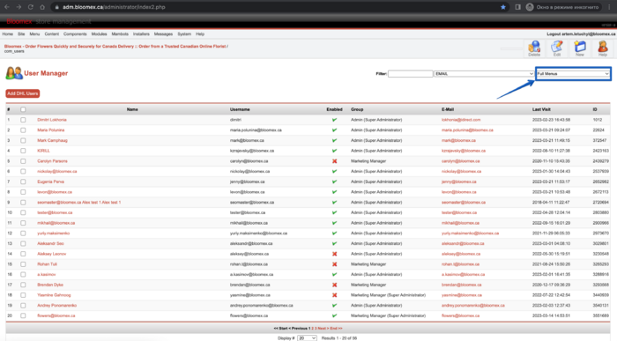Open the Modules menu
This screenshot has height=341, width=617.
99,34
